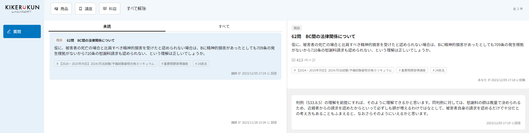Viewport: 529px width, 133px height.
Task: Switch to the 未読 tab
Action: coord(107,26)
